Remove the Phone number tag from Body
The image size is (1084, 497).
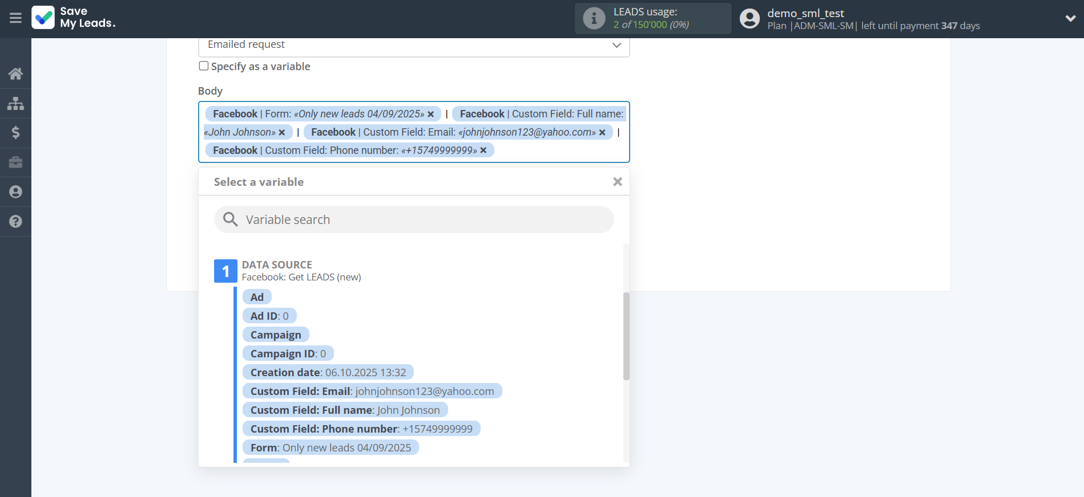click(x=483, y=150)
